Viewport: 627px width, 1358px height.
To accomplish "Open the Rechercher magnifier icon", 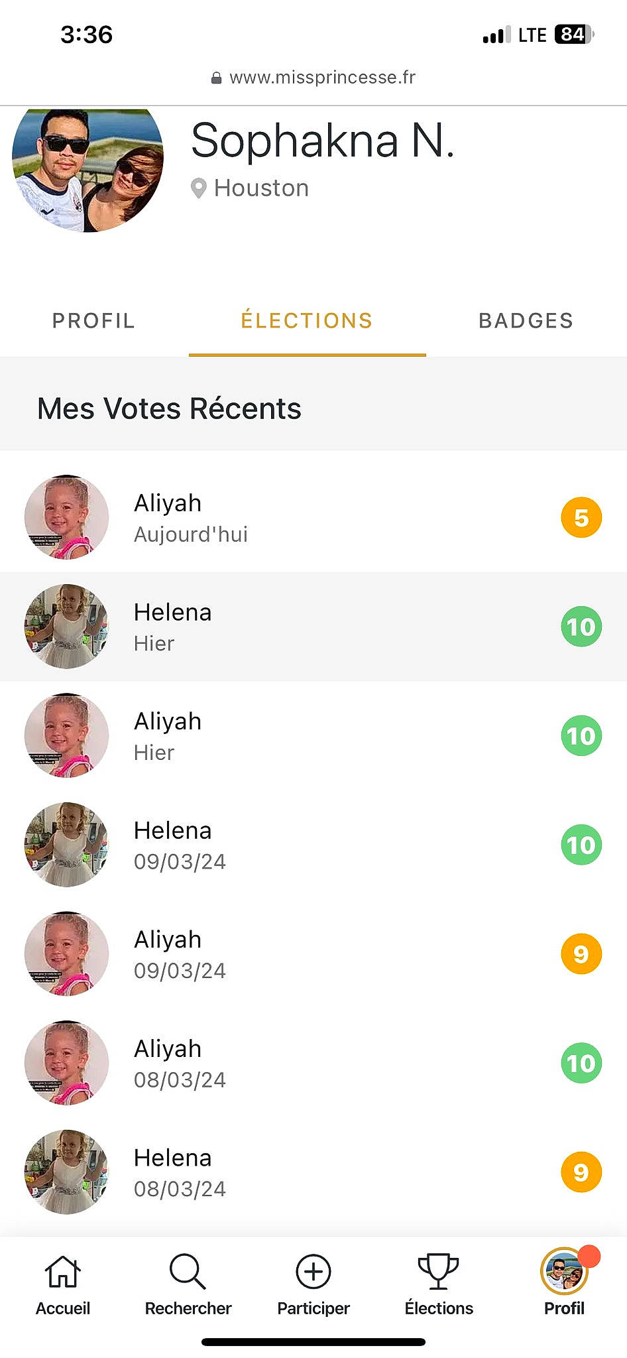I will [188, 1272].
